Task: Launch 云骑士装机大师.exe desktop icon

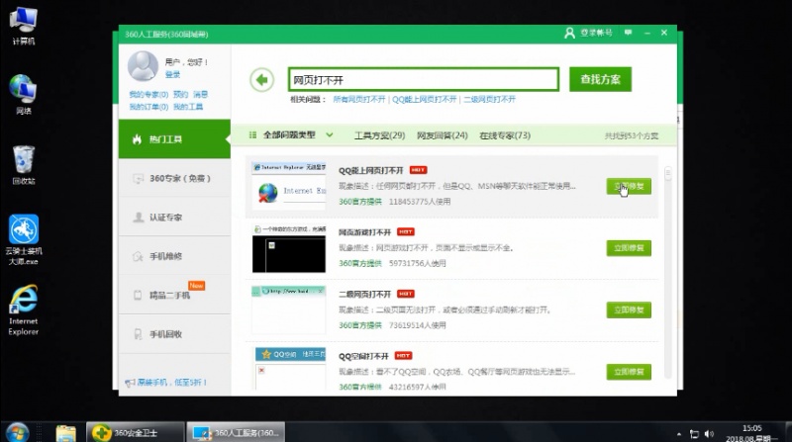Action: pyautogui.click(x=23, y=240)
